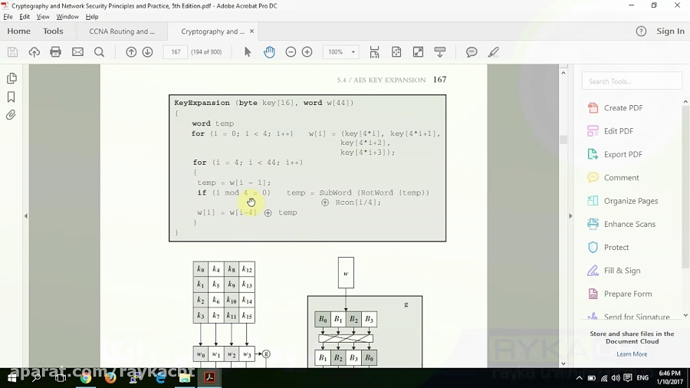This screenshot has height=388, width=690.
Task: Click document scrollbar down arrow
Action: point(563,363)
